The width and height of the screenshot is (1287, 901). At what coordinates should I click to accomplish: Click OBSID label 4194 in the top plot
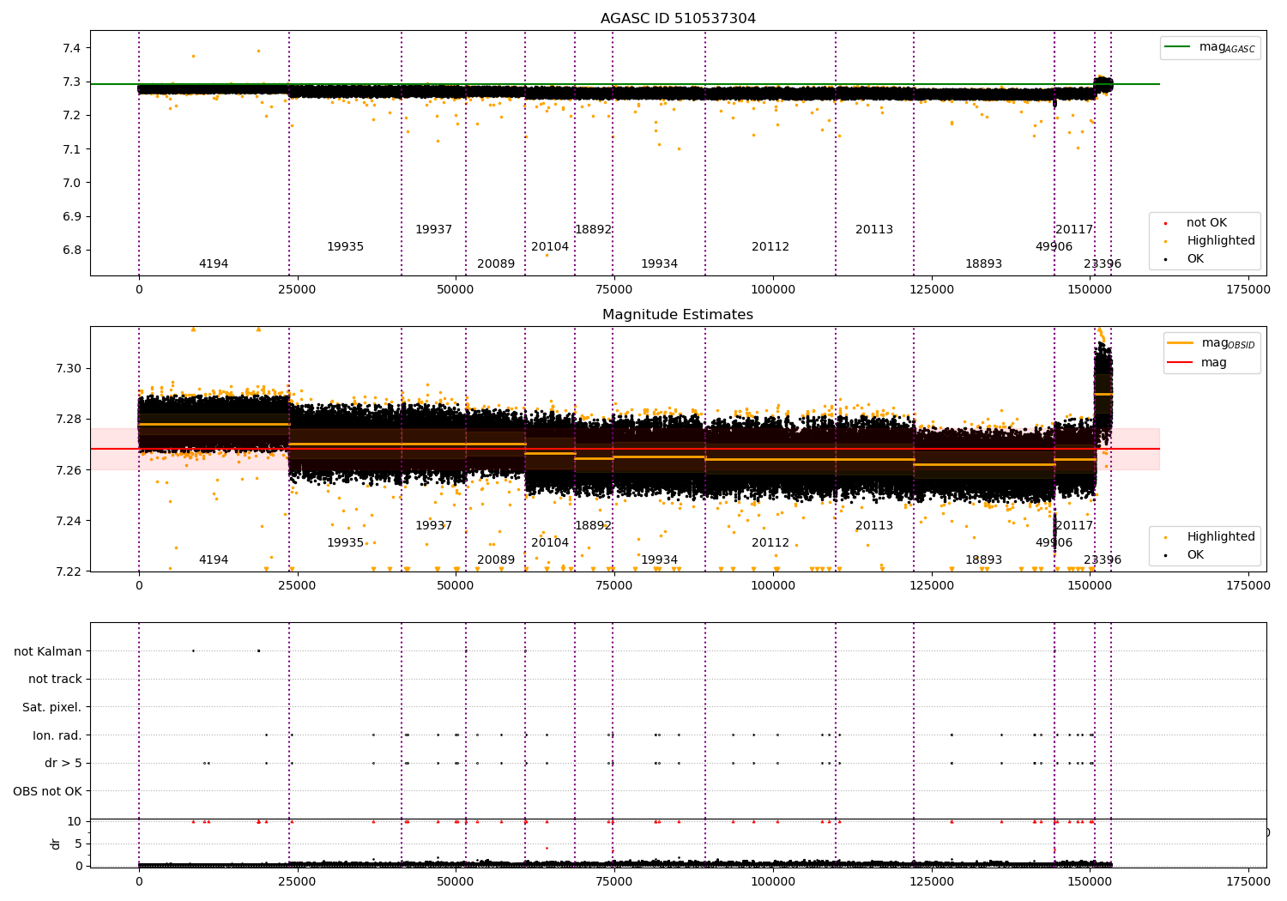(x=214, y=264)
